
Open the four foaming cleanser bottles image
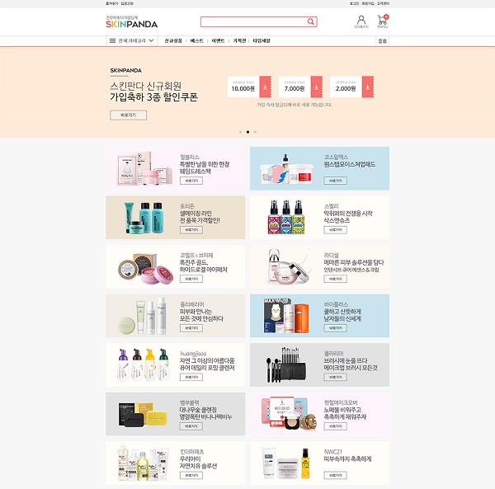[144, 365]
